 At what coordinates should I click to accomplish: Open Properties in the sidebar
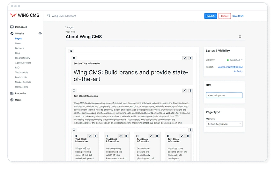[x=20, y=93]
